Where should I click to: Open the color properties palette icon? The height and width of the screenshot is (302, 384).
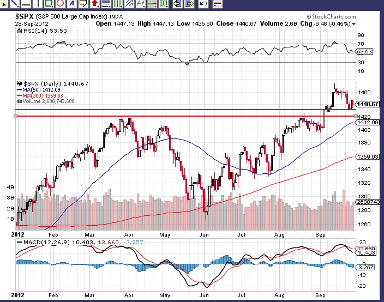point(217,4)
